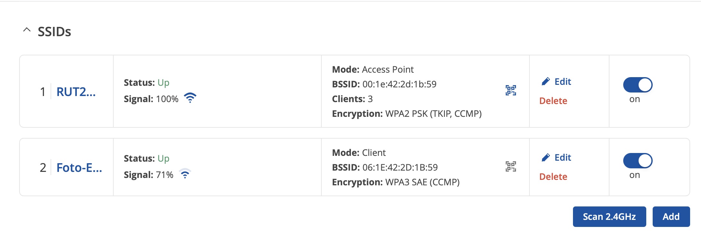Click pencil edit icon for RUT2 SSID
Screen dimensions: 701x233
click(545, 82)
